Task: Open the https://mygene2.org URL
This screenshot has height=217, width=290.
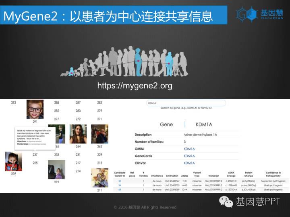Action: pos(135,86)
